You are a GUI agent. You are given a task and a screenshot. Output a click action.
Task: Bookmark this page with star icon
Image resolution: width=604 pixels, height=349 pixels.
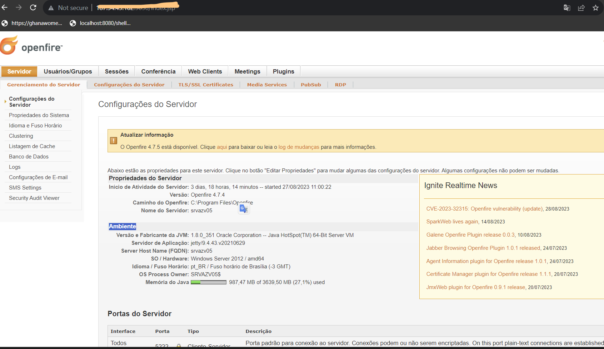(595, 8)
